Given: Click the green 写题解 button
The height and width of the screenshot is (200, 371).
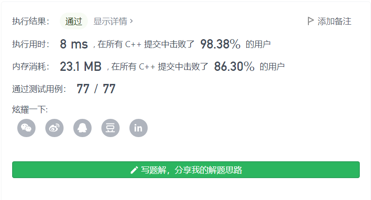Looking at the screenshot, I should pyautogui.click(x=186, y=170).
